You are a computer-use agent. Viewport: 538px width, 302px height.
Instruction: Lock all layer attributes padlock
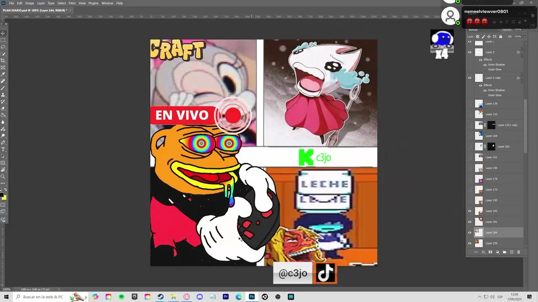pyautogui.click(x=500, y=36)
